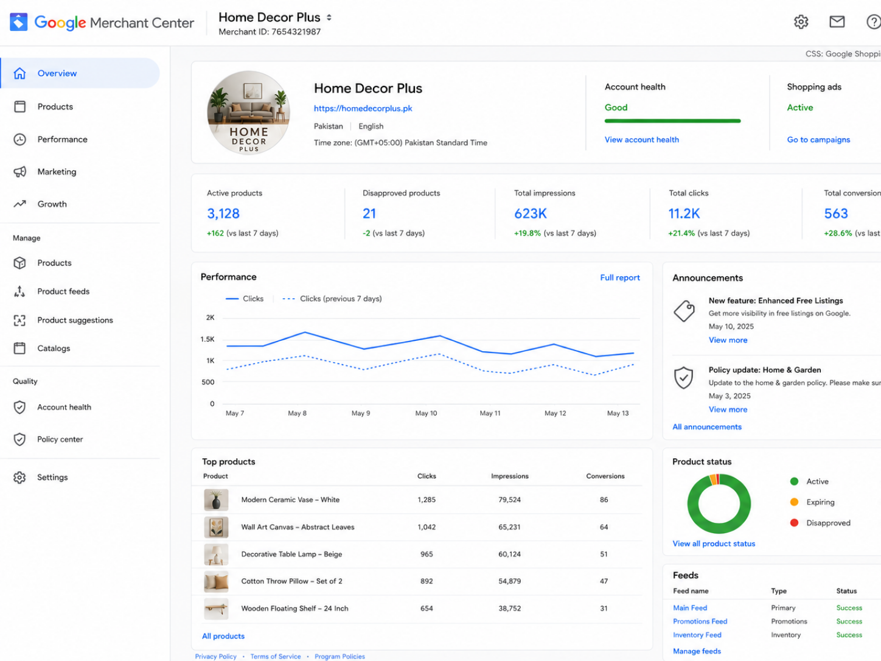
Task: Open the Promotions Feed link
Action: click(700, 621)
